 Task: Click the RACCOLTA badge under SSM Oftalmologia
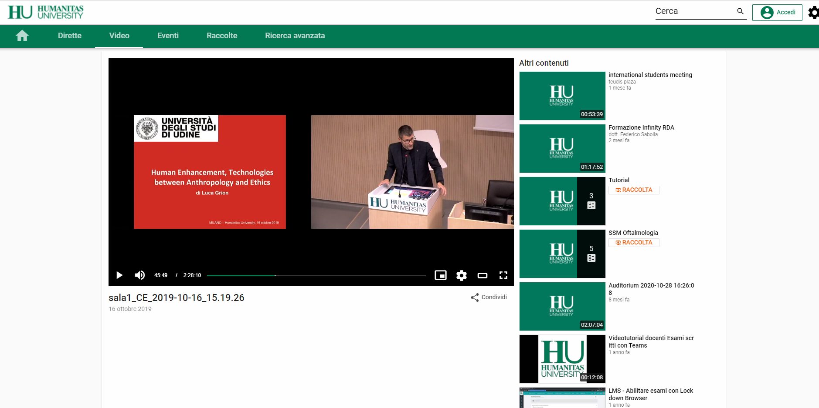634,243
